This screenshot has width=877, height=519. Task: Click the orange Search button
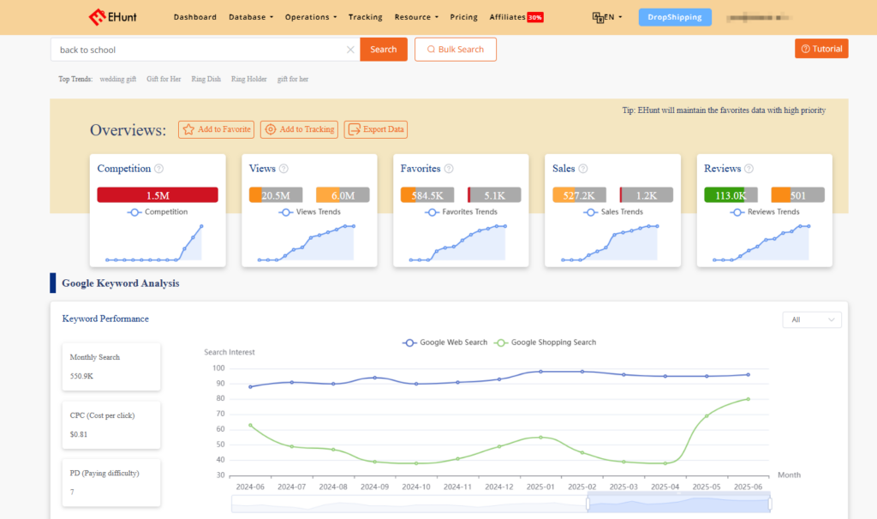pyautogui.click(x=383, y=49)
